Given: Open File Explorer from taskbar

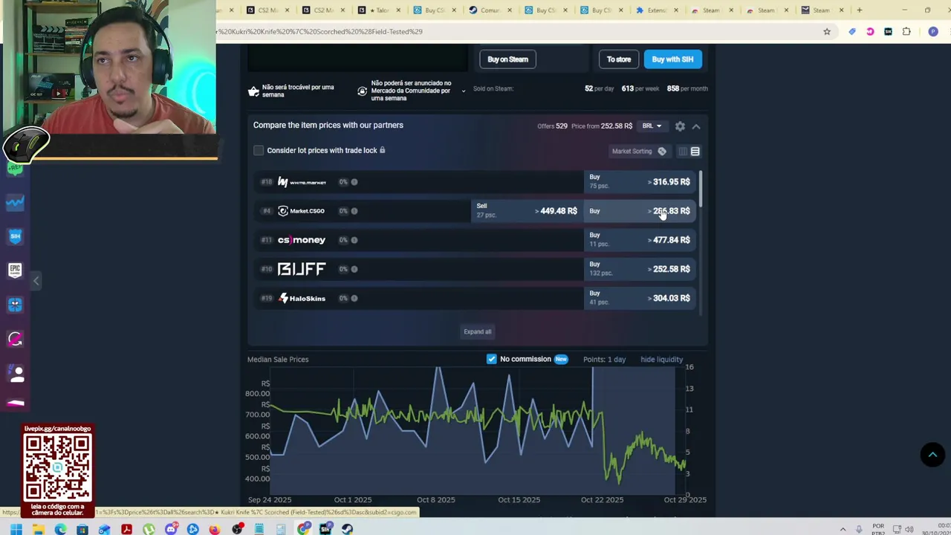Looking at the screenshot, I should click(x=38, y=529).
